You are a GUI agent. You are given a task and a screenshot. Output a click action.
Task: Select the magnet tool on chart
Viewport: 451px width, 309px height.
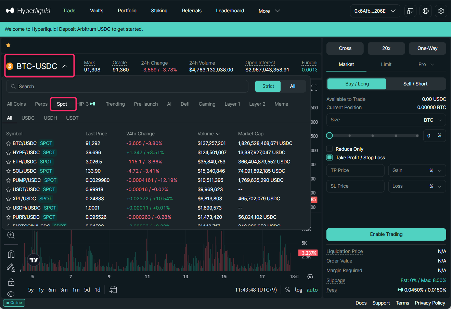coord(11,254)
